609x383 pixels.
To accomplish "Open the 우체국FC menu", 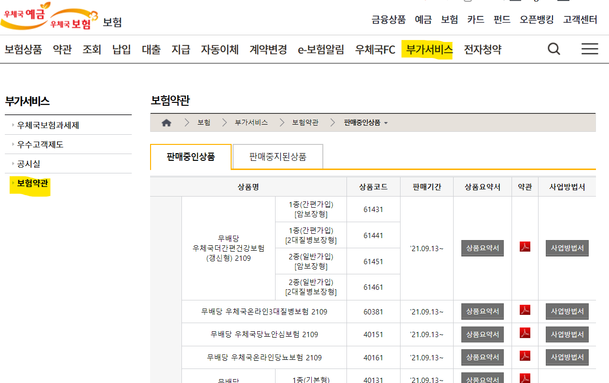I will [375, 49].
